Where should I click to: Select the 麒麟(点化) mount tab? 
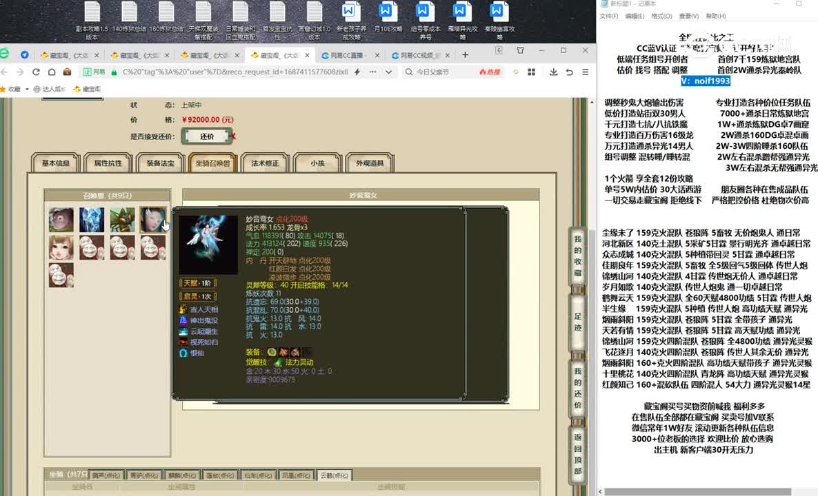[x=182, y=475]
